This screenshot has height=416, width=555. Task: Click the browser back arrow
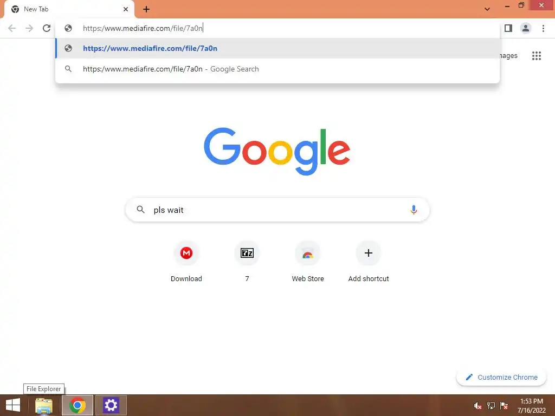12,28
